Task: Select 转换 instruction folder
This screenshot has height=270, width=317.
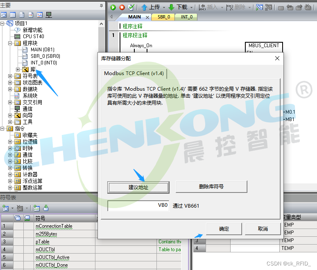Action: (x=27, y=168)
